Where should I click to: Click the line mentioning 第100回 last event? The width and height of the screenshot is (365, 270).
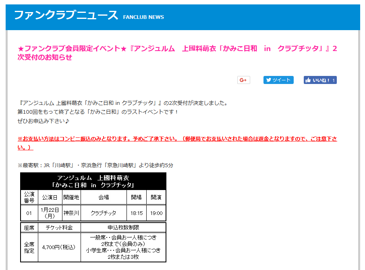[98, 112]
